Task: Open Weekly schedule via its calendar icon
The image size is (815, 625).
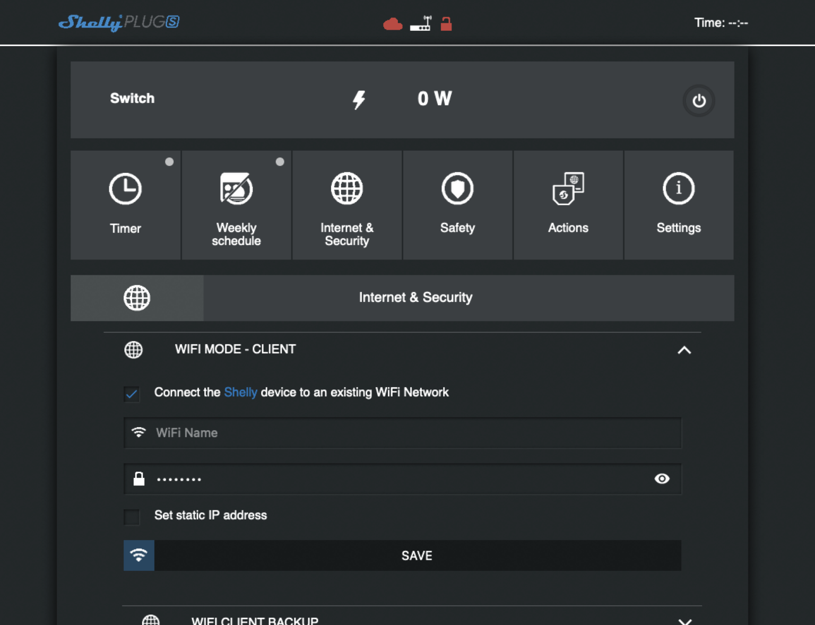Action: [236, 188]
